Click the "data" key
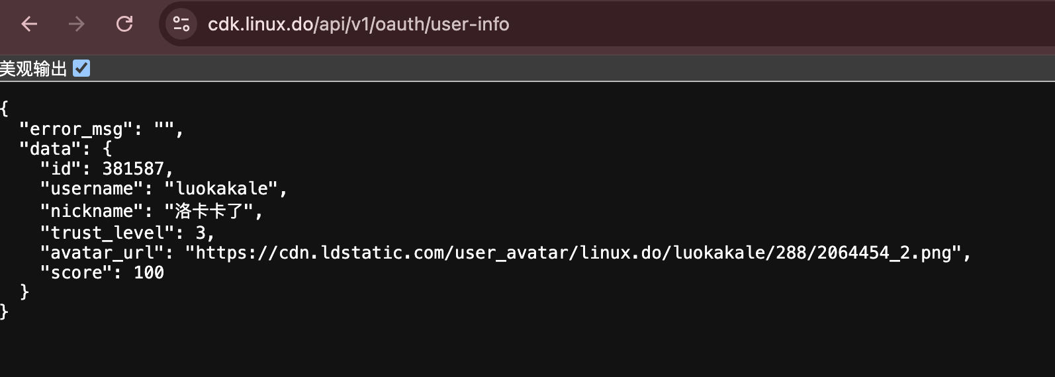The width and height of the screenshot is (1055, 377). coord(50,149)
